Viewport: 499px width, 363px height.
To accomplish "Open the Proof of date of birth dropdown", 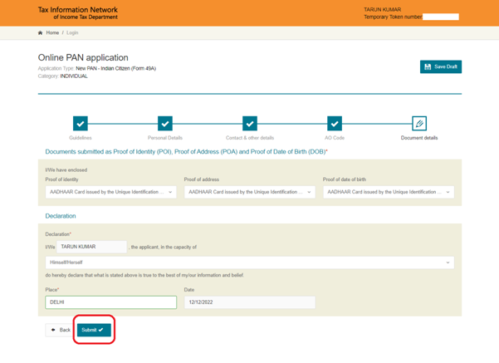I will click(x=388, y=192).
